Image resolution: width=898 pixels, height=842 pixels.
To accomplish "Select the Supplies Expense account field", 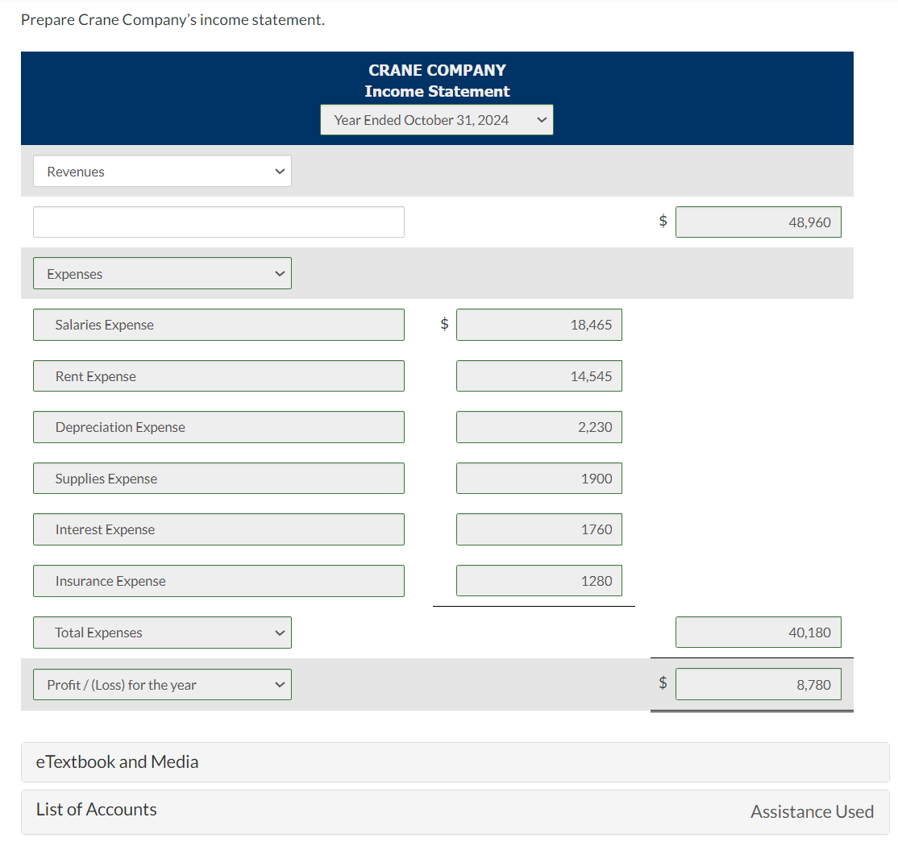I will pos(218,479).
